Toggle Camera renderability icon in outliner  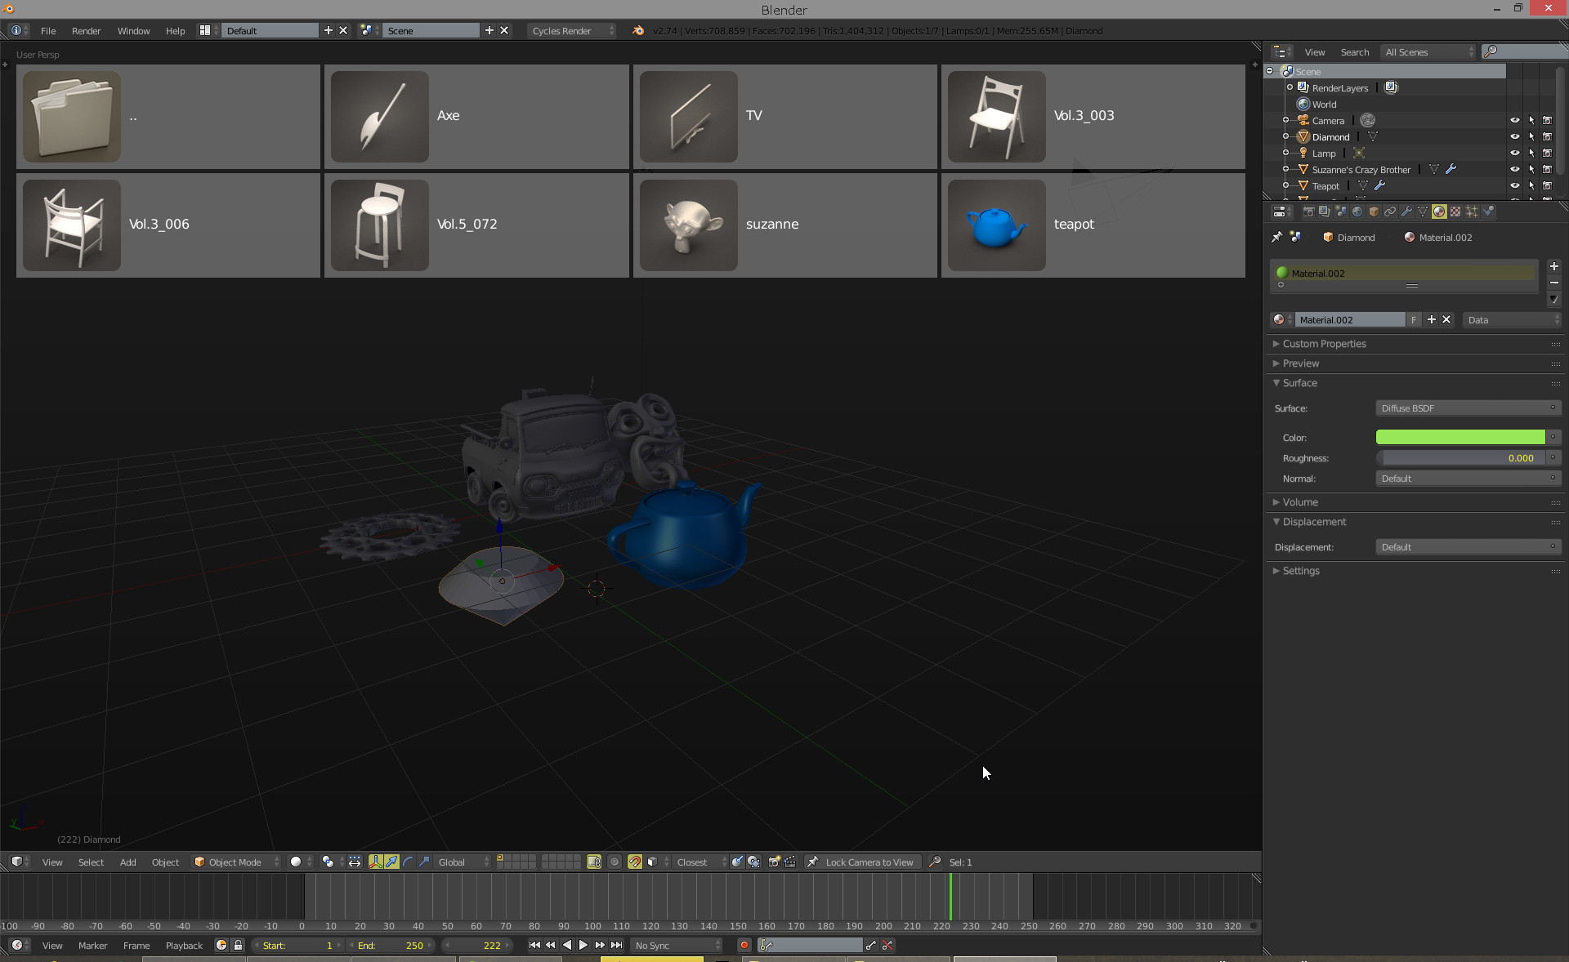[x=1547, y=120]
